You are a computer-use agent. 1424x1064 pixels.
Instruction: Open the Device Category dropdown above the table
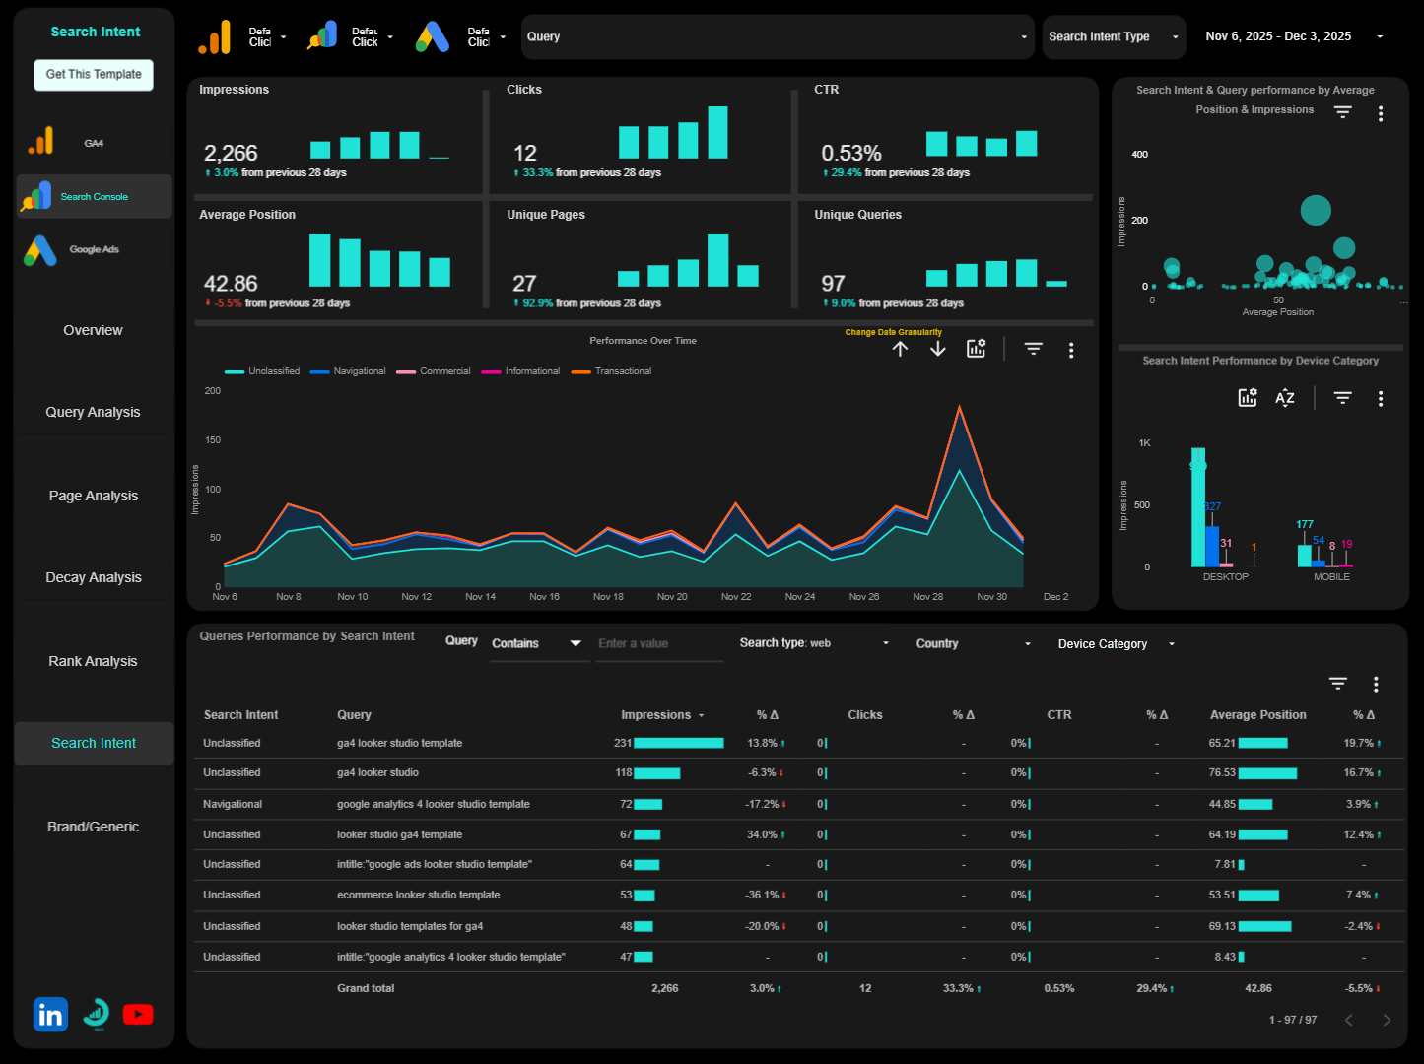[x=1114, y=643]
